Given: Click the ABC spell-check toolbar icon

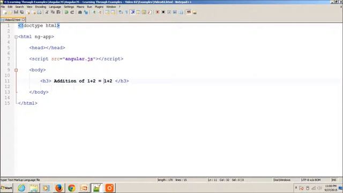Looking at the screenshot, I should click(189, 12).
